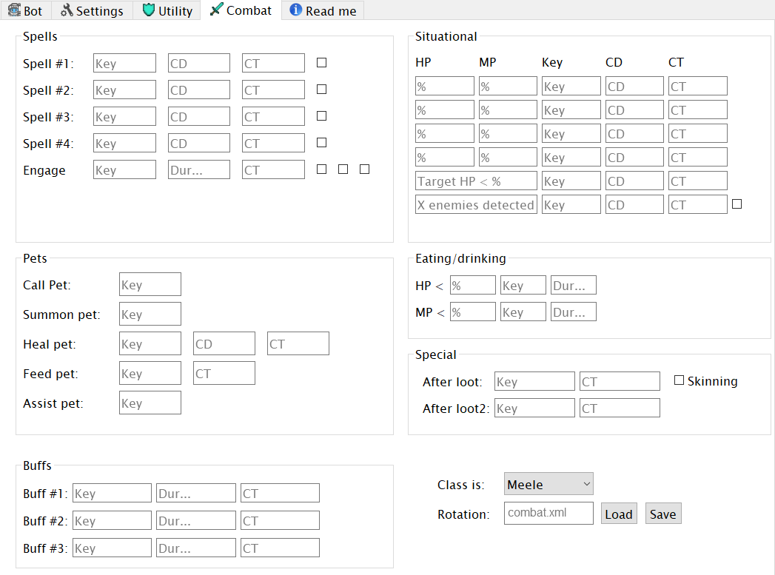Open the Settings tab
Image resolution: width=775 pixels, height=575 pixels.
[x=92, y=10]
